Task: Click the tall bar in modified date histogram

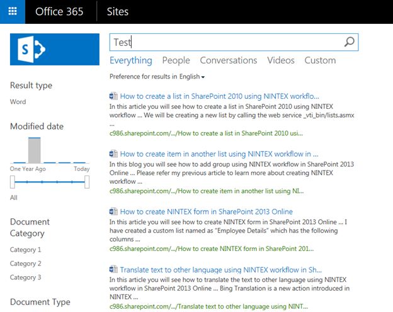Action: [35, 150]
